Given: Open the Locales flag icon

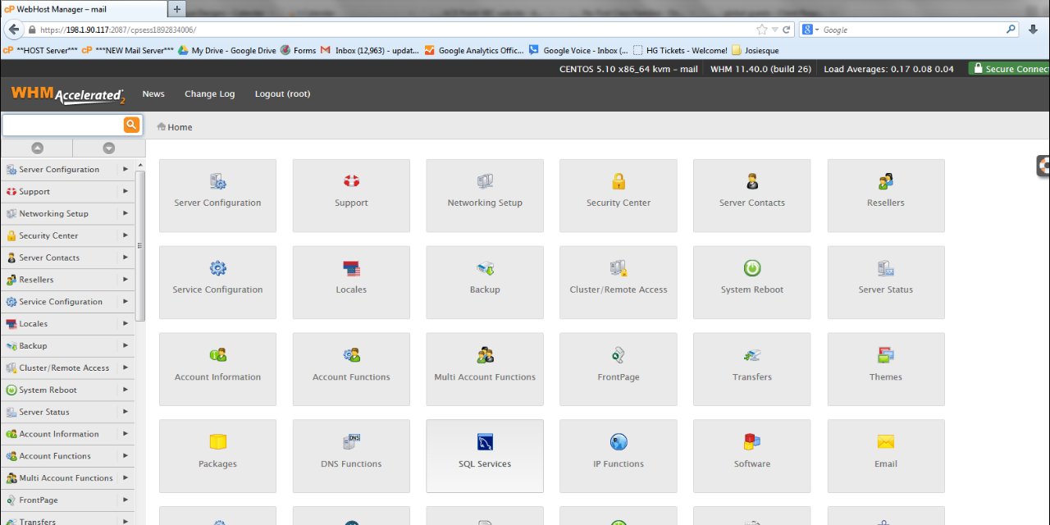Looking at the screenshot, I should 351,268.
